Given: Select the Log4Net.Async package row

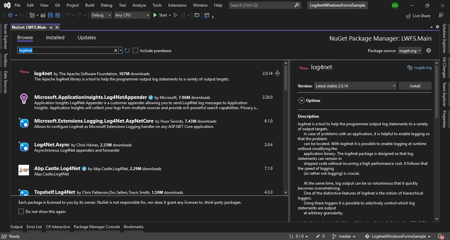Looking at the screenshot, I should [x=147, y=147].
